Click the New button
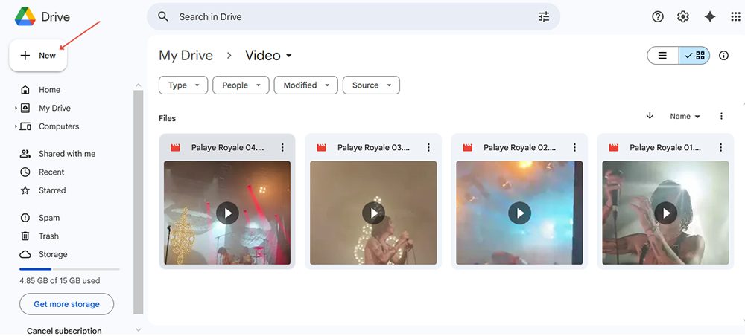This screenshot has height=336, width=745. [x=38, y=56]
